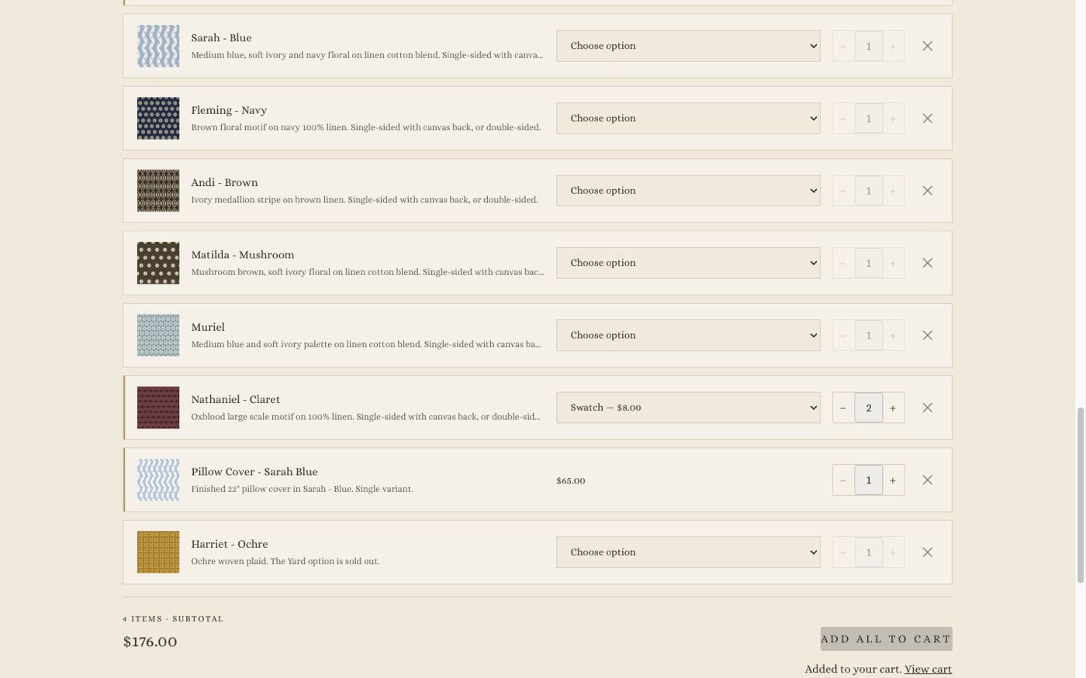
Task: Click the page vertical scrollbar
Action: tap(1080, 496)
